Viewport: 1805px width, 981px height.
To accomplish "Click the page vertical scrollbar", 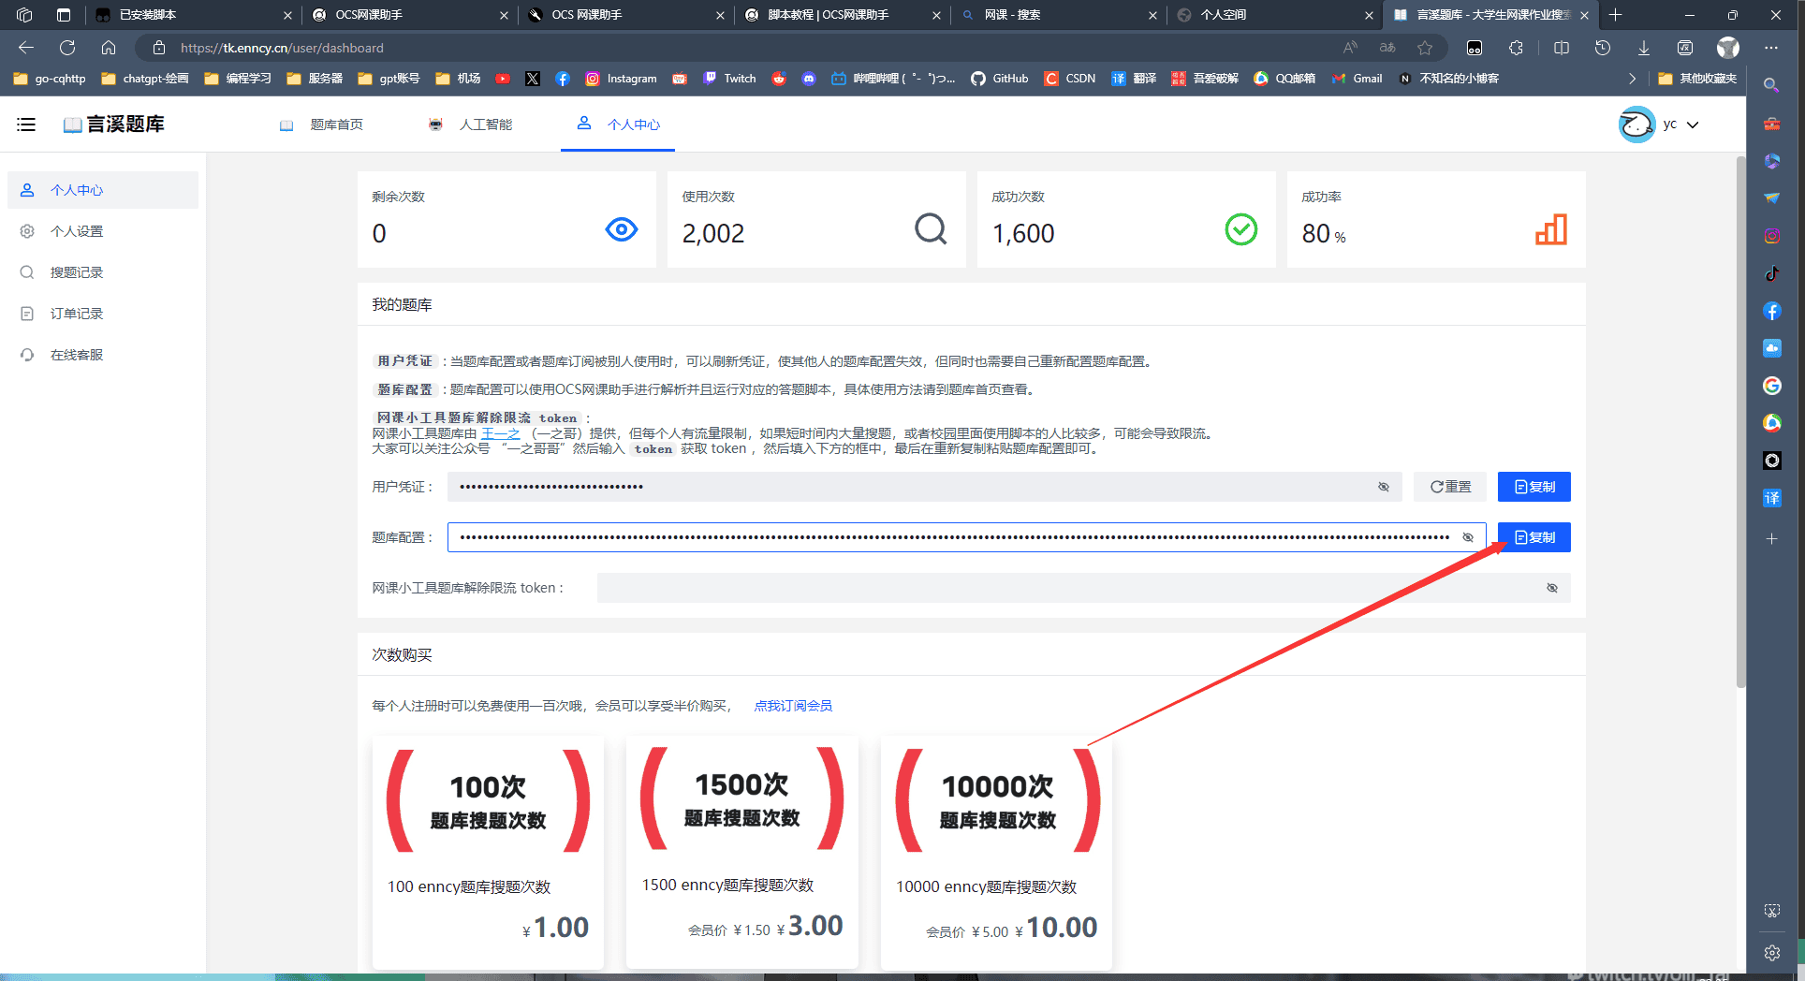I will coord(1740,421).
